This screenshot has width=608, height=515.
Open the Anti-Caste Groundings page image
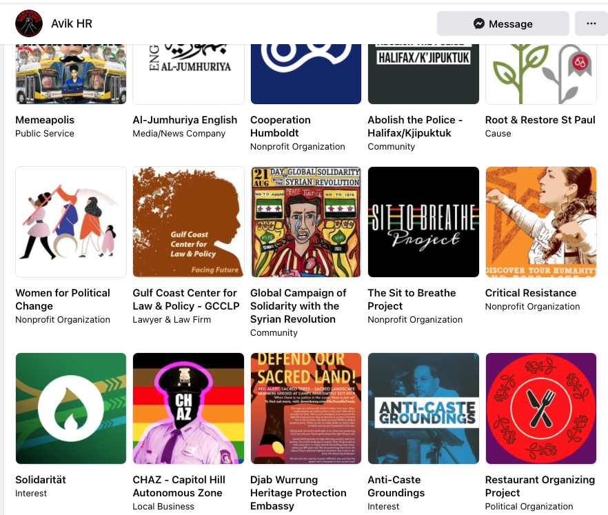(x=423, y=408)
